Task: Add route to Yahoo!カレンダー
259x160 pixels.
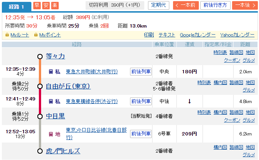Action: click(x=237, y=35)
